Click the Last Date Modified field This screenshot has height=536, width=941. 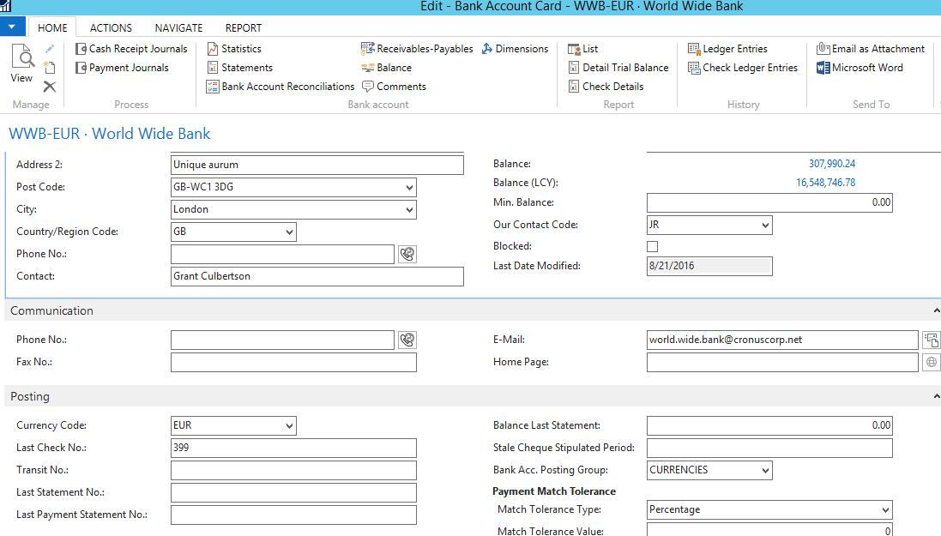pyautogui.click(x=709, y=266)
